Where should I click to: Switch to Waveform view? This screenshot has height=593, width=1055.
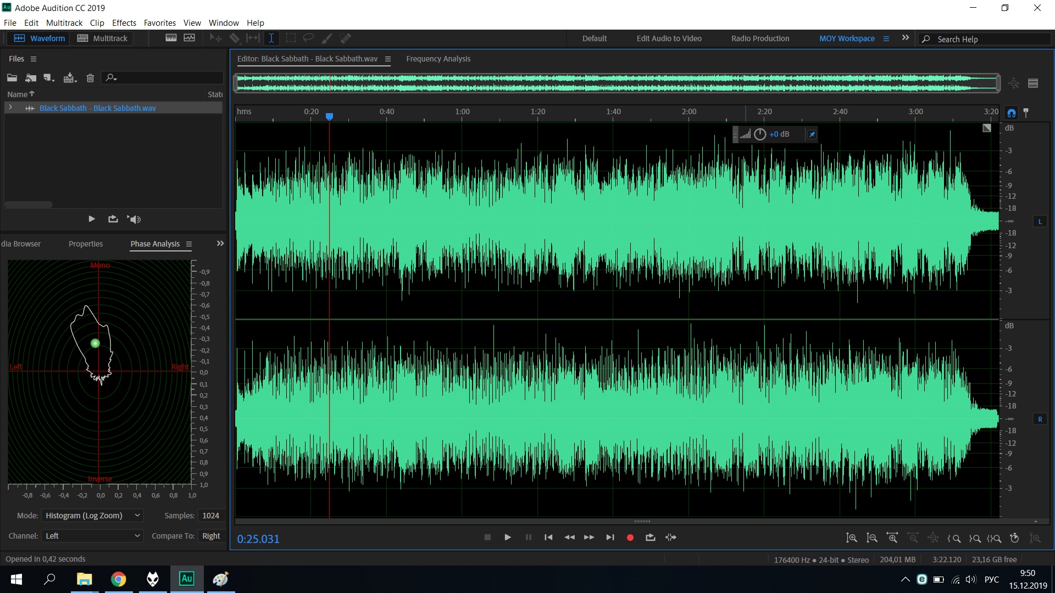(40, 38)
